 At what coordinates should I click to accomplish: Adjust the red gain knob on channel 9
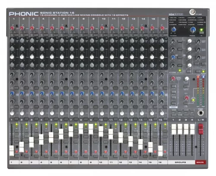(x=92, y=28)
